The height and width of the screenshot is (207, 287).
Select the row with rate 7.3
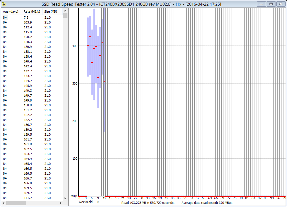coord(32,17)
